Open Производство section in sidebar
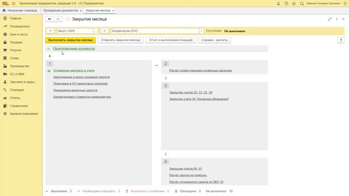Viewport: 349px width, 196px height. click(20, 66)
